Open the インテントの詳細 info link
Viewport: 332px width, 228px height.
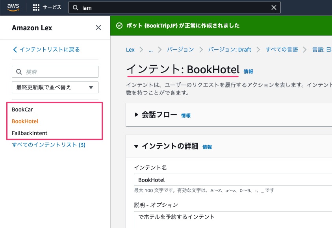click(207, 147)
